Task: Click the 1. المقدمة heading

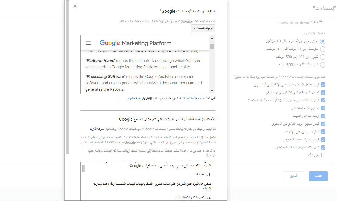Action: [x=203, y=174]
